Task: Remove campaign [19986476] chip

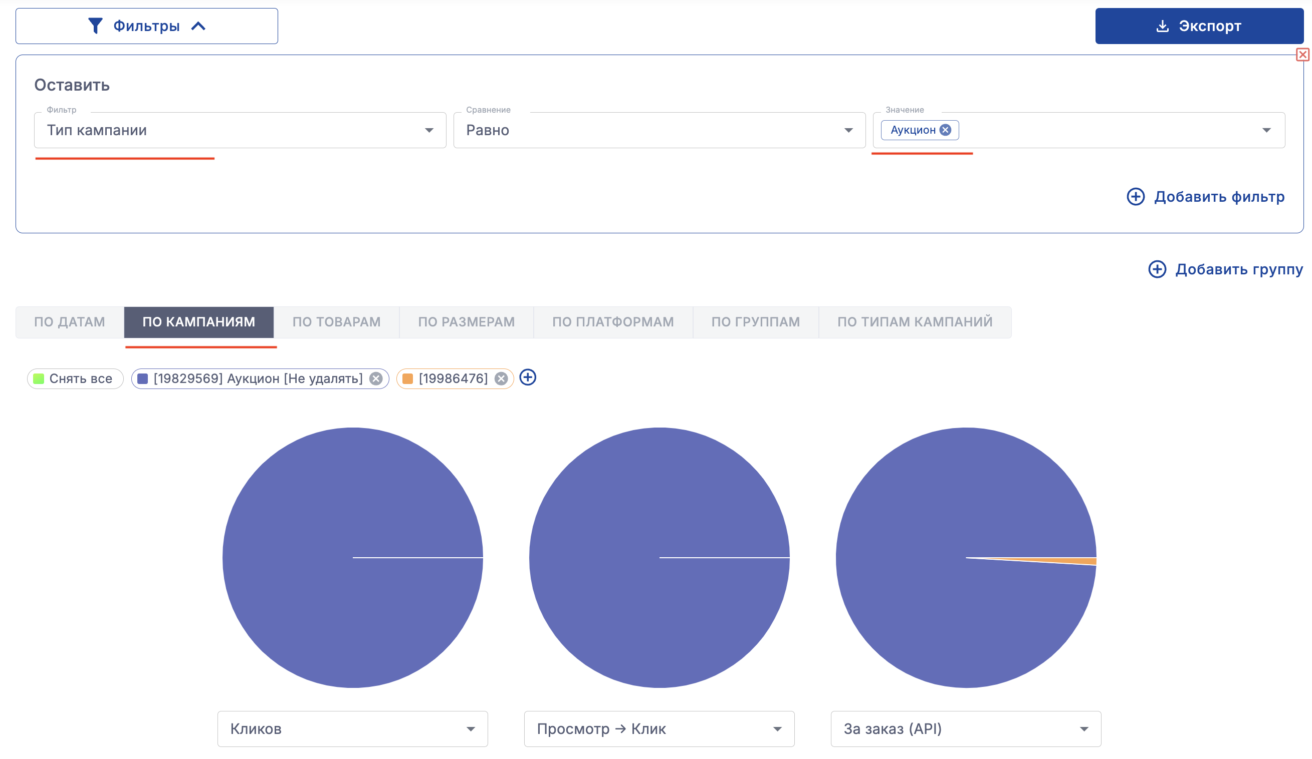Action: pyautogui.click(x=501, y=378)
